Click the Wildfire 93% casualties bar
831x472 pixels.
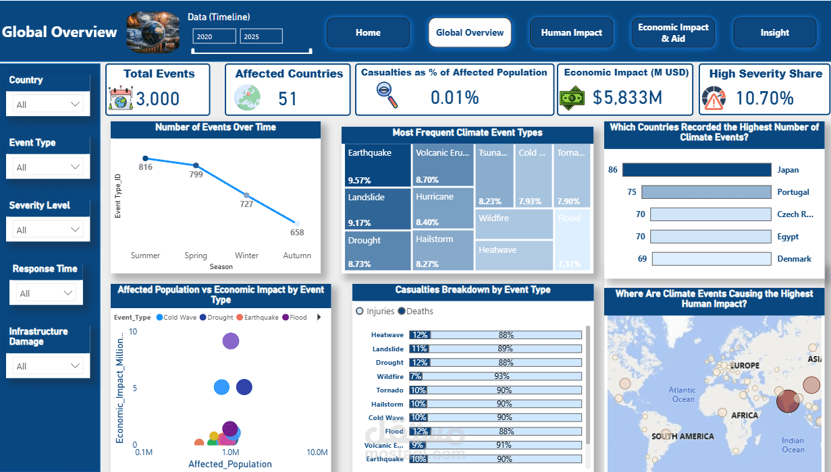coord(502,376)
